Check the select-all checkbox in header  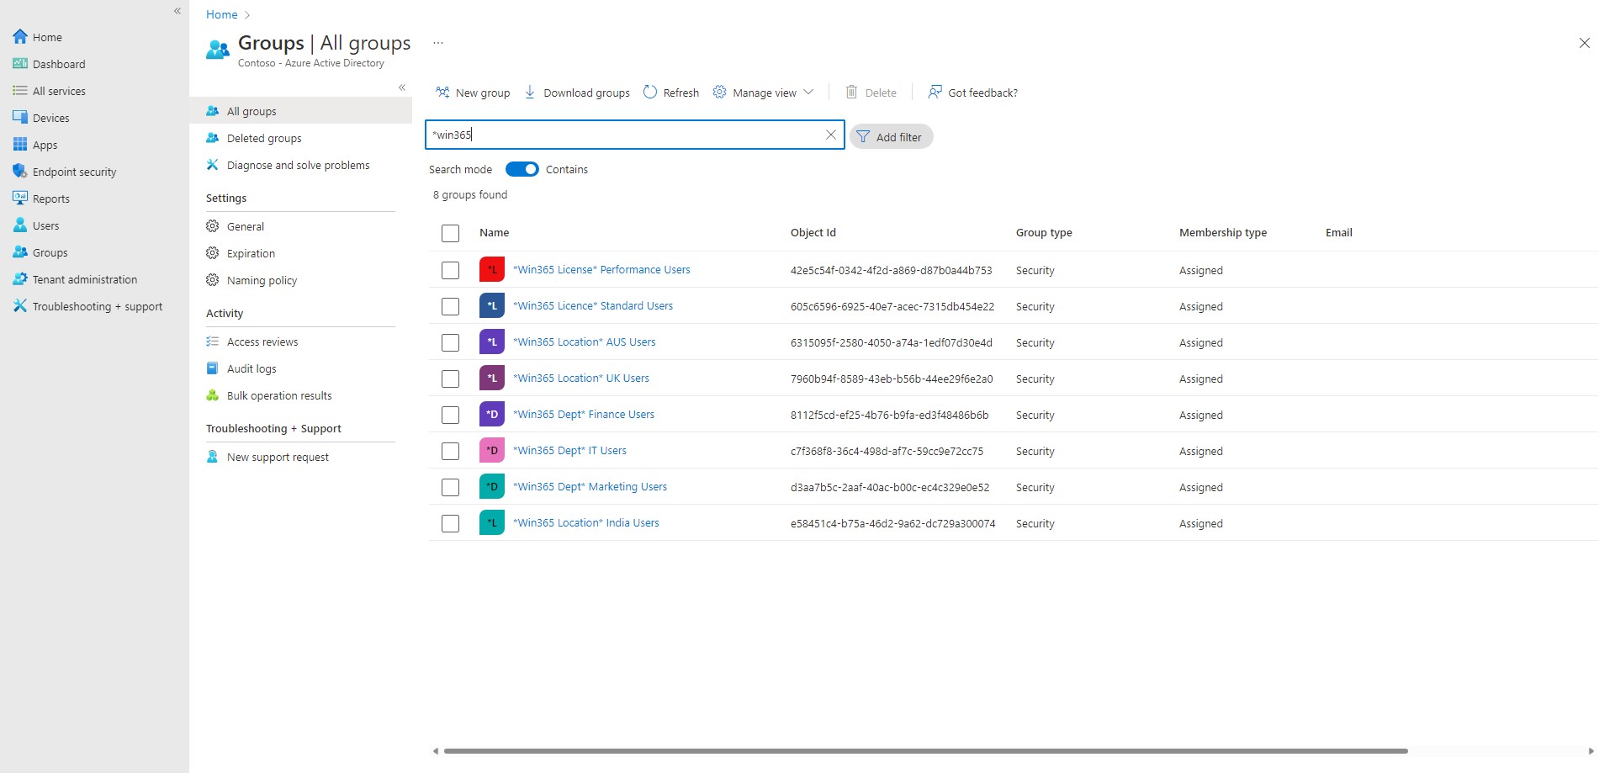click(x=450, y=233)
